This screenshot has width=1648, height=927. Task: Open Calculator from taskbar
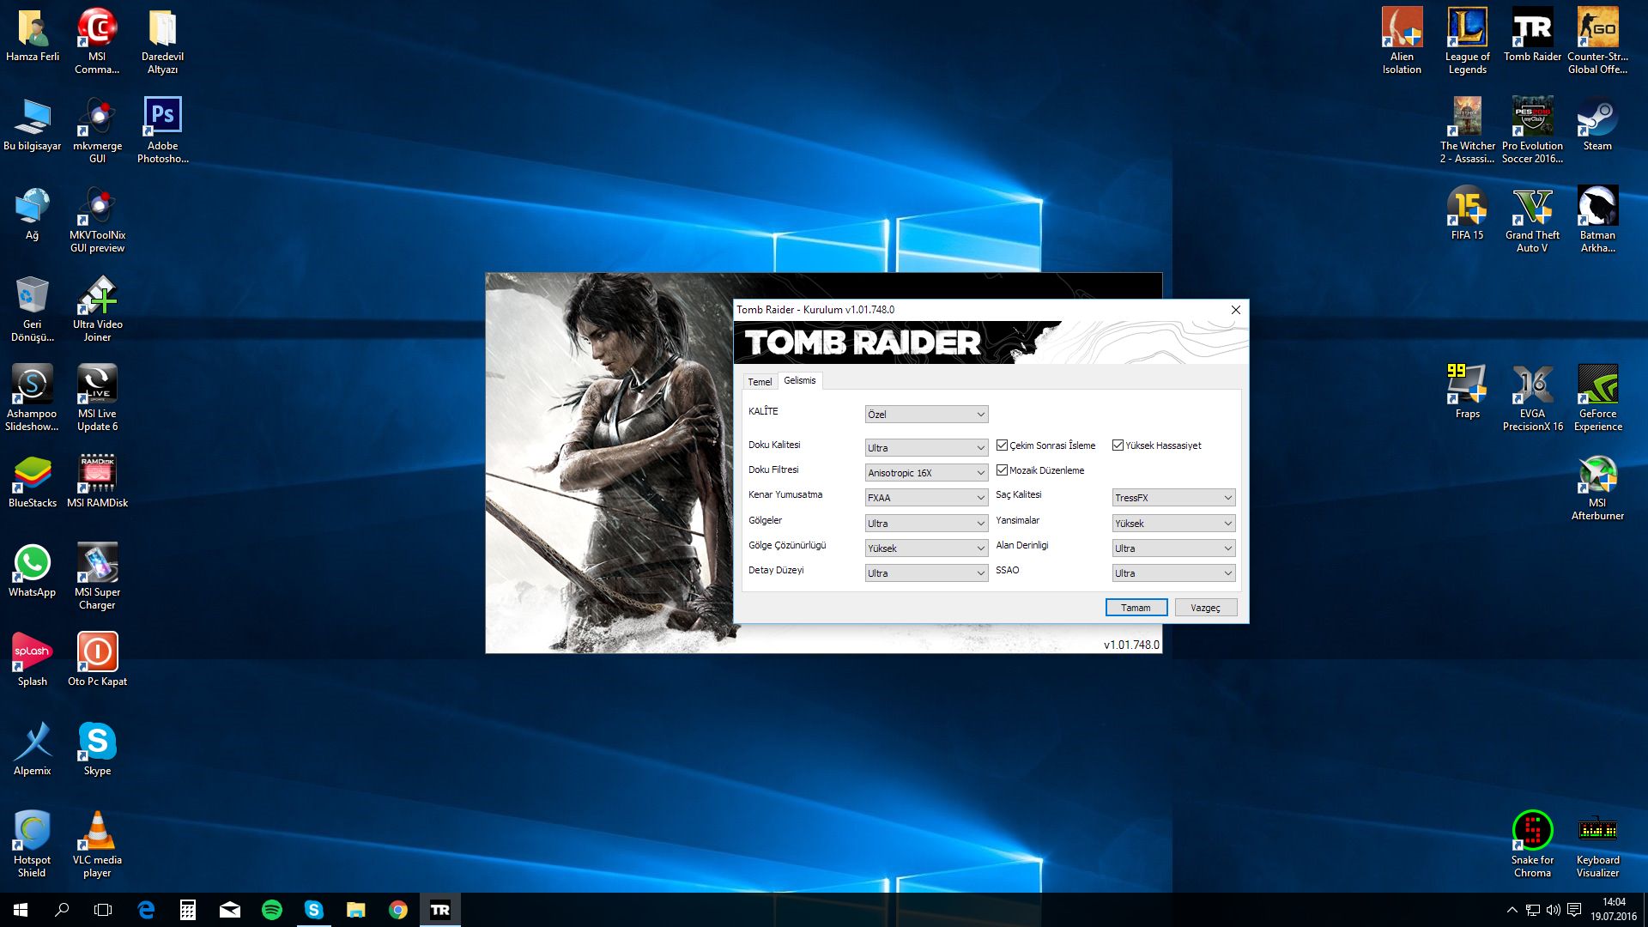click(188, 910)
